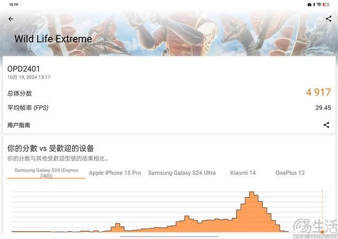Tap the back arrow at top left

point(11,19)
